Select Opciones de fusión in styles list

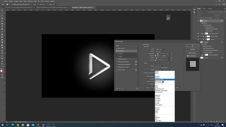(x=126, y=48)
